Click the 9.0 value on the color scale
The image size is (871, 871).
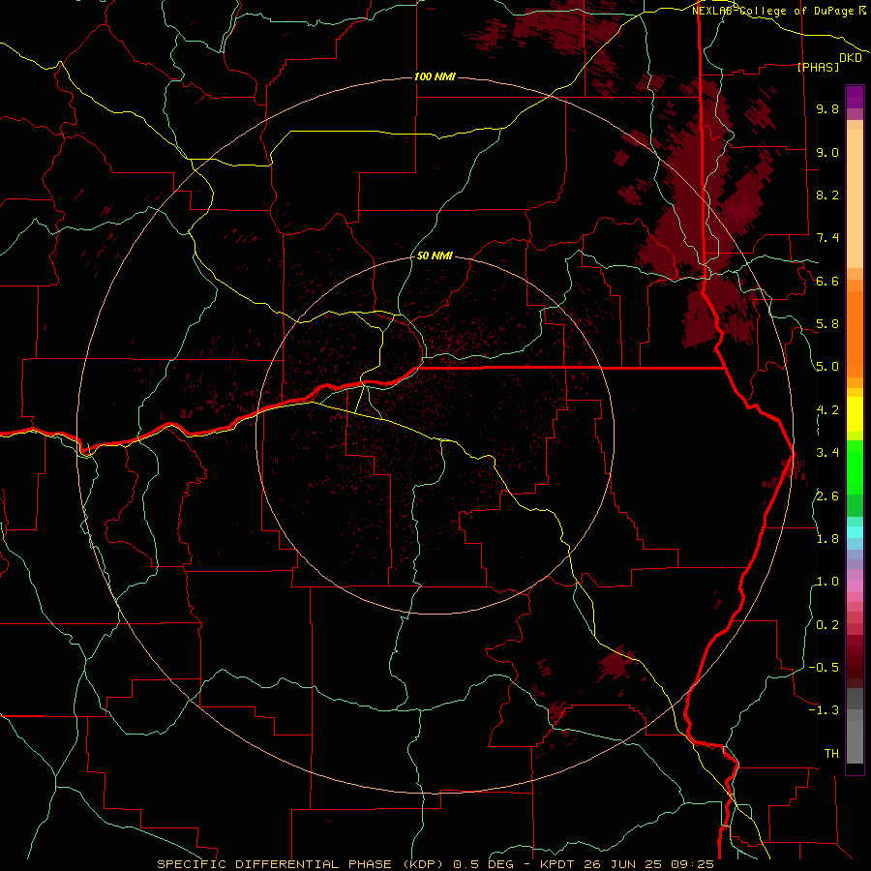(x=827, y=152)
